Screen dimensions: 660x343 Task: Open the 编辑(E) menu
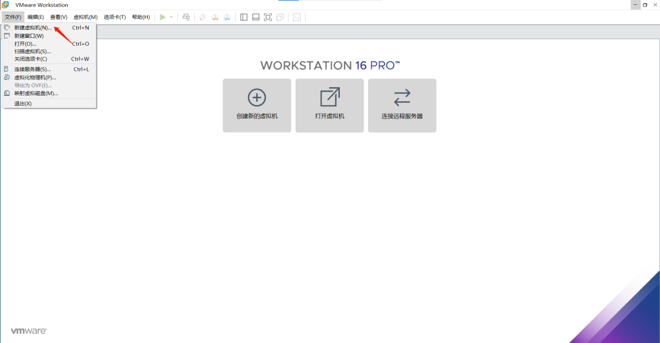[36, 17]
